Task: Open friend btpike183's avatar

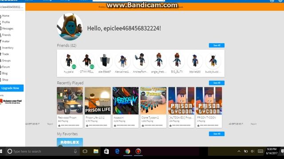Action: 195,61
